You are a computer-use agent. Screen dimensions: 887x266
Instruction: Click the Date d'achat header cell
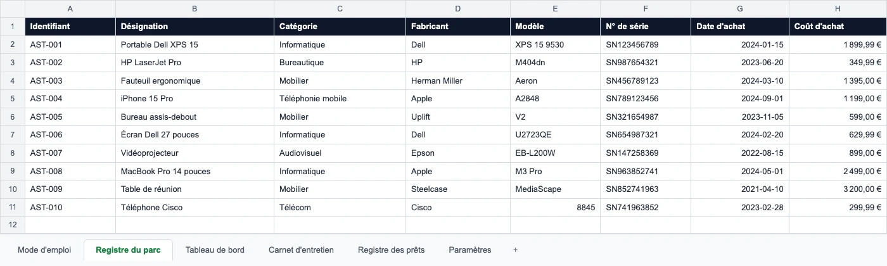point(740,27)
